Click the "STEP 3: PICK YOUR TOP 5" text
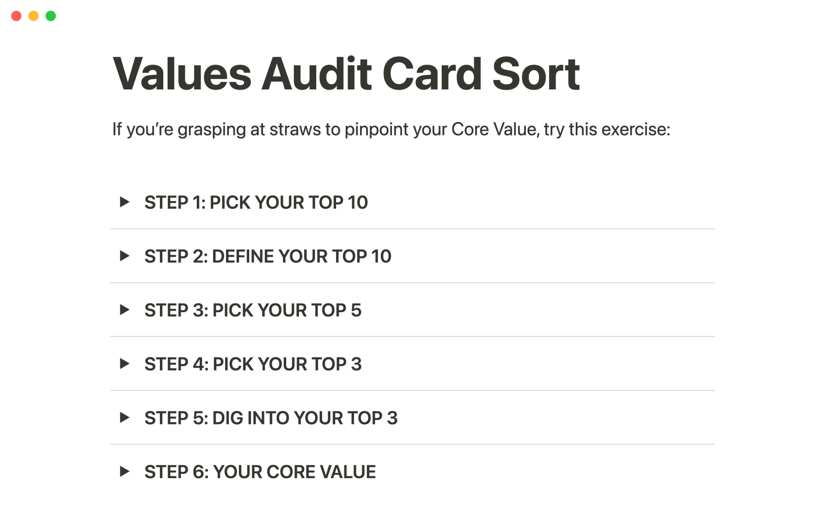This screenshot has width=825, height=516. click(x=253, y=310)
